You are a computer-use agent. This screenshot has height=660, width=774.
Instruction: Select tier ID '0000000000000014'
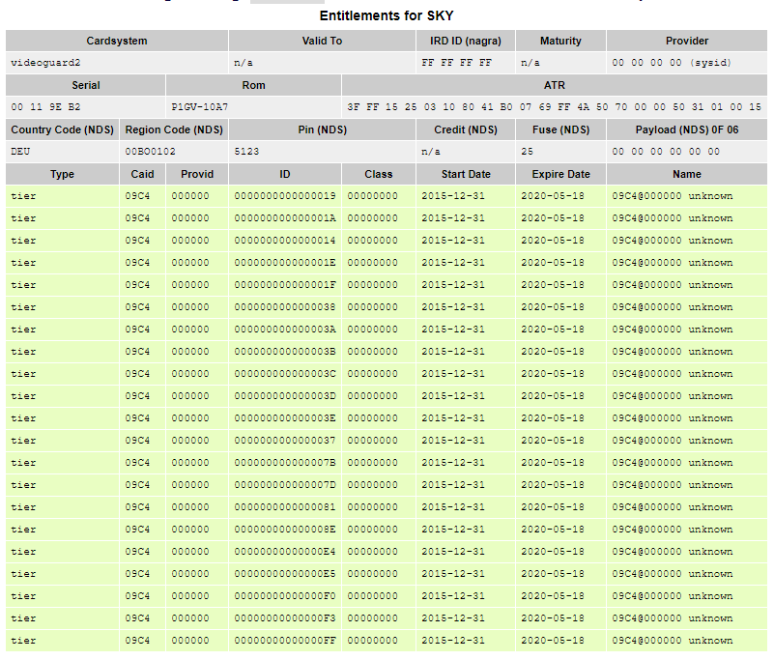click(285, 241)
